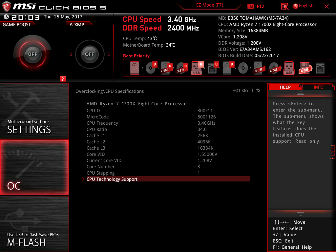Toggle the GAME BOOST knob
The width and height of the screenshot is (336, 252).
click(32, 54)
